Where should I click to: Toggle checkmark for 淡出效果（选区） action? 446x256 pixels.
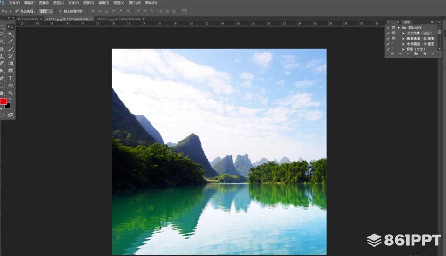(388, 33)
